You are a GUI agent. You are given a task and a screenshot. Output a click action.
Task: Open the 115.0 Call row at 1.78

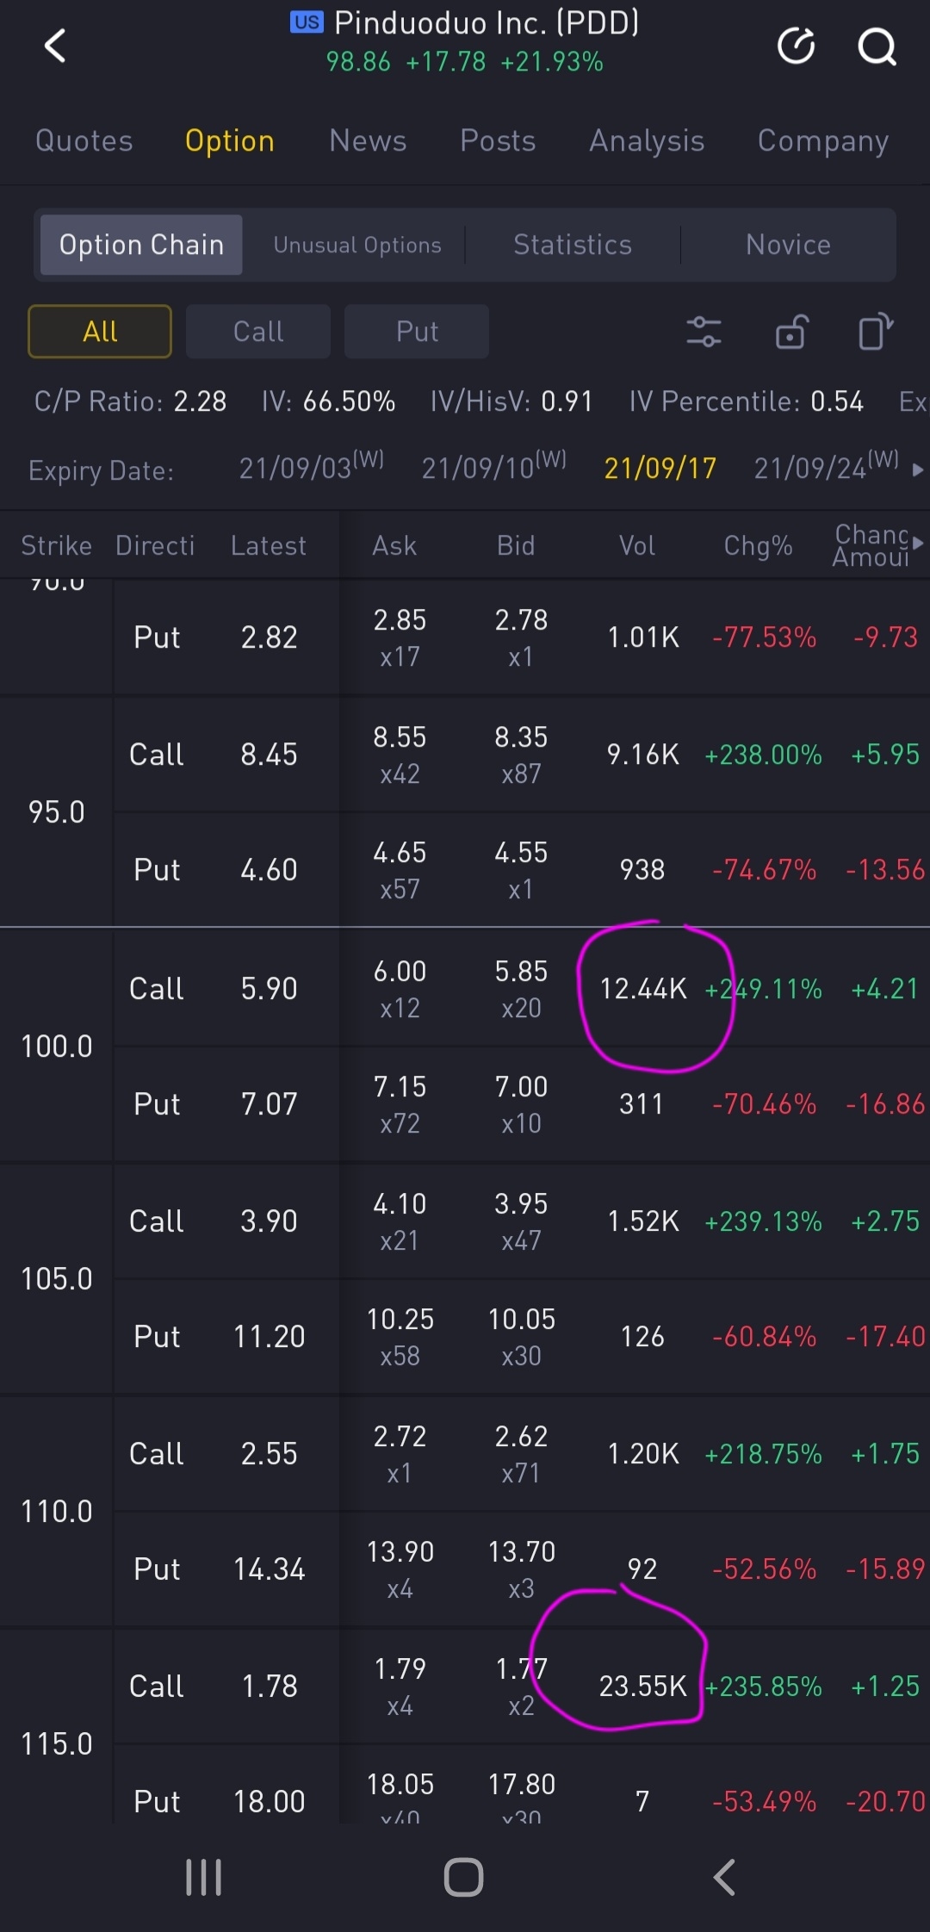point(522,1687)
